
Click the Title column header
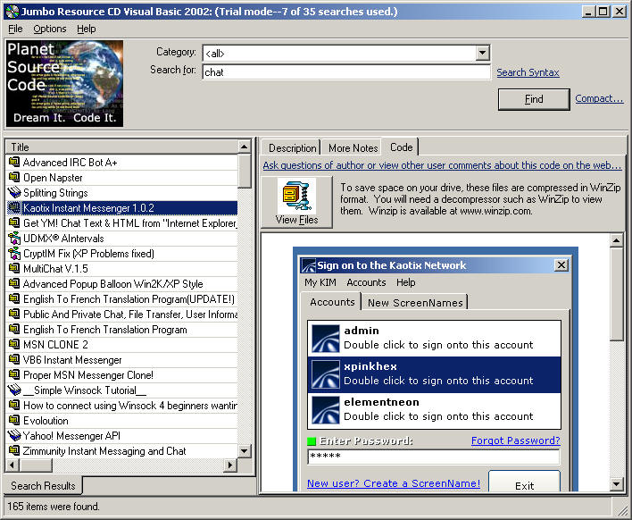[x=122, y=147]
